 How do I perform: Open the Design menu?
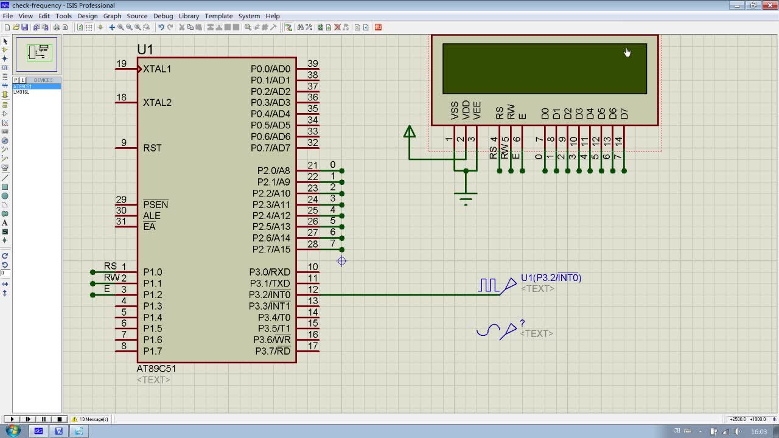[x=87, y=16]
